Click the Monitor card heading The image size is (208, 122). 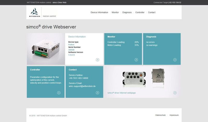(x=111, y=37)
